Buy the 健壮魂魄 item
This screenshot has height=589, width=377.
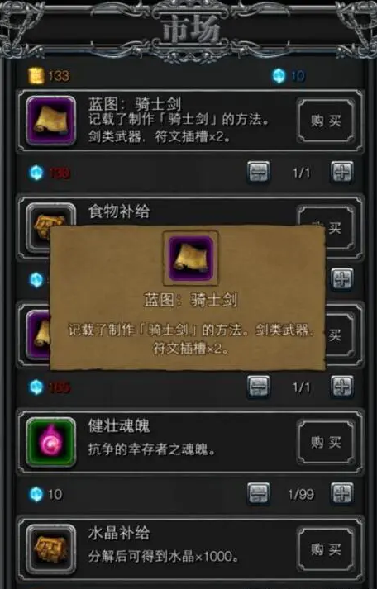(x=326, y=442)
